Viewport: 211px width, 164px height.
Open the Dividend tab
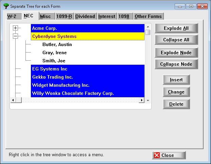tap(85, 16)
